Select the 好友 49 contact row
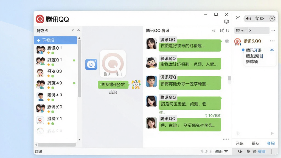This screenshot has height=158, width=281. (55, 85)
